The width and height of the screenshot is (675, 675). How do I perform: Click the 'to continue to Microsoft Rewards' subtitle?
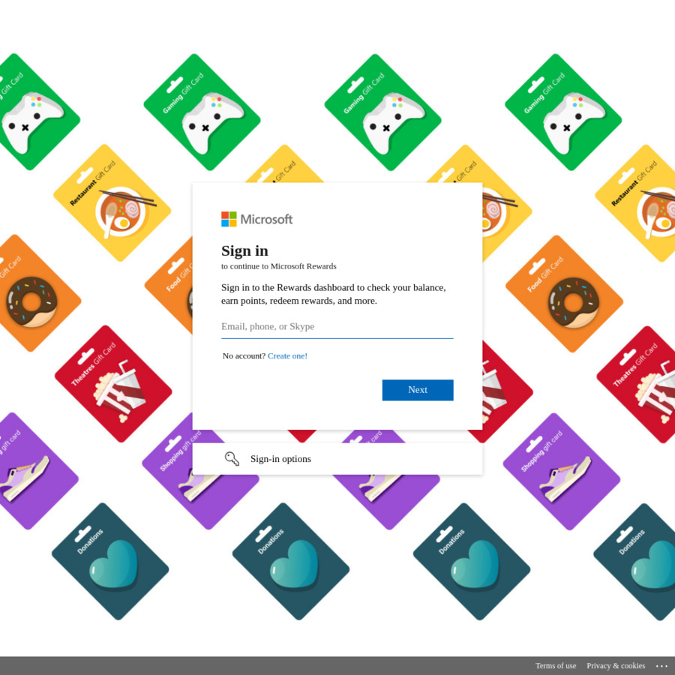(x=278, y=266)
